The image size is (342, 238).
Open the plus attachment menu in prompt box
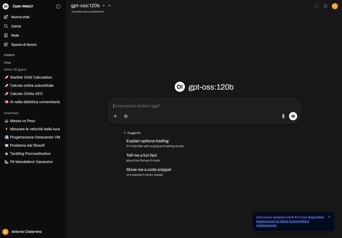coord(115,116)
